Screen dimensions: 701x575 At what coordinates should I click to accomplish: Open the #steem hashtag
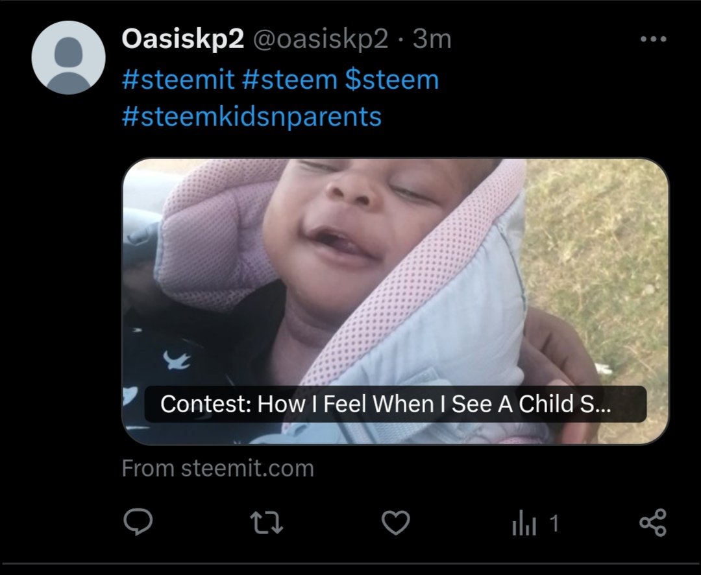point(289,80)
